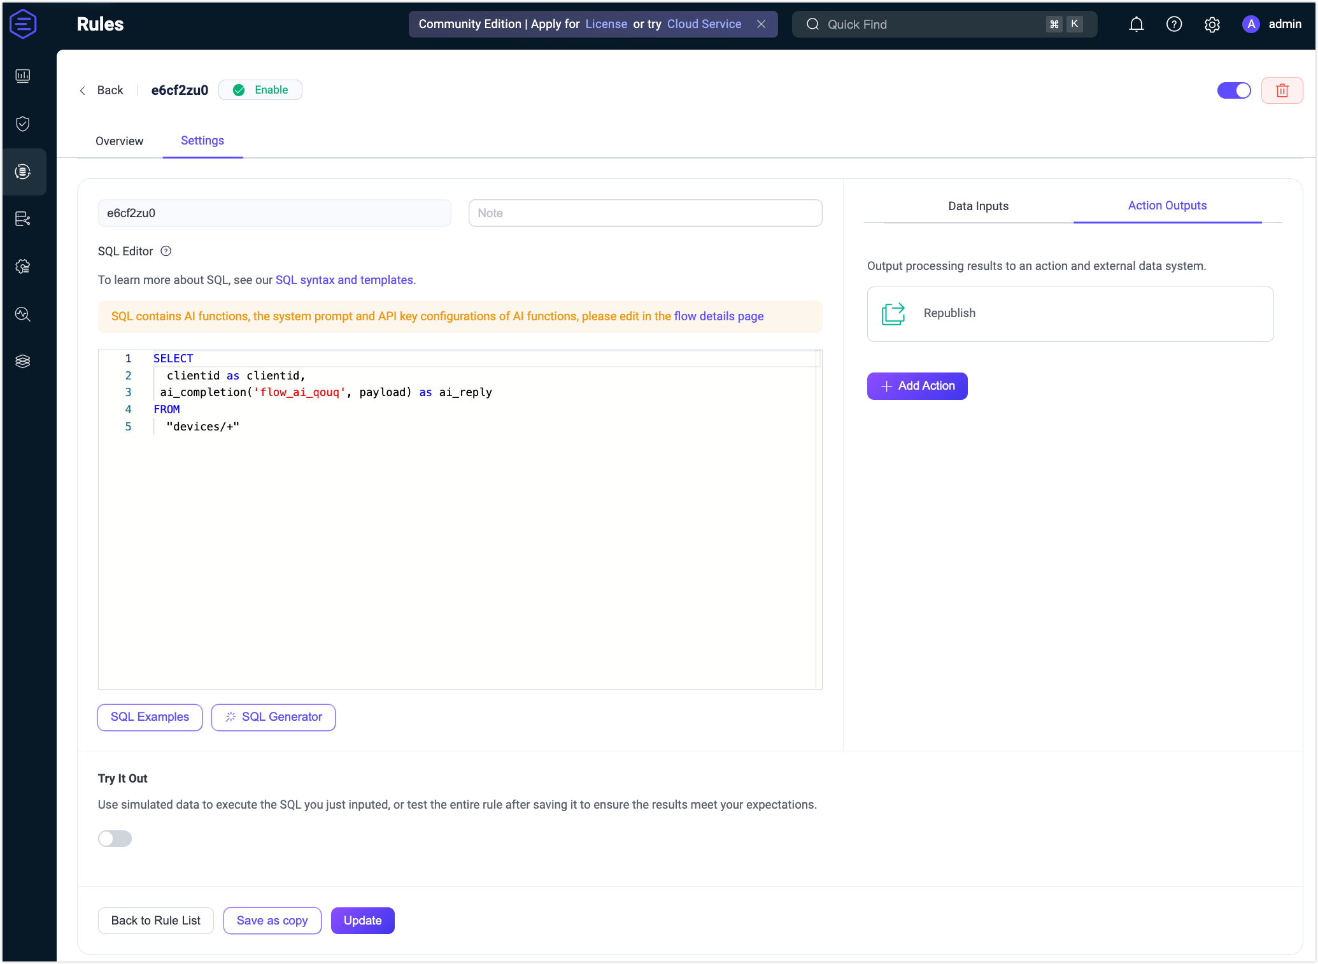Open the Integration sidebar icon
This screenshot has height=964, width=1318.
click(x=23, y=171)
